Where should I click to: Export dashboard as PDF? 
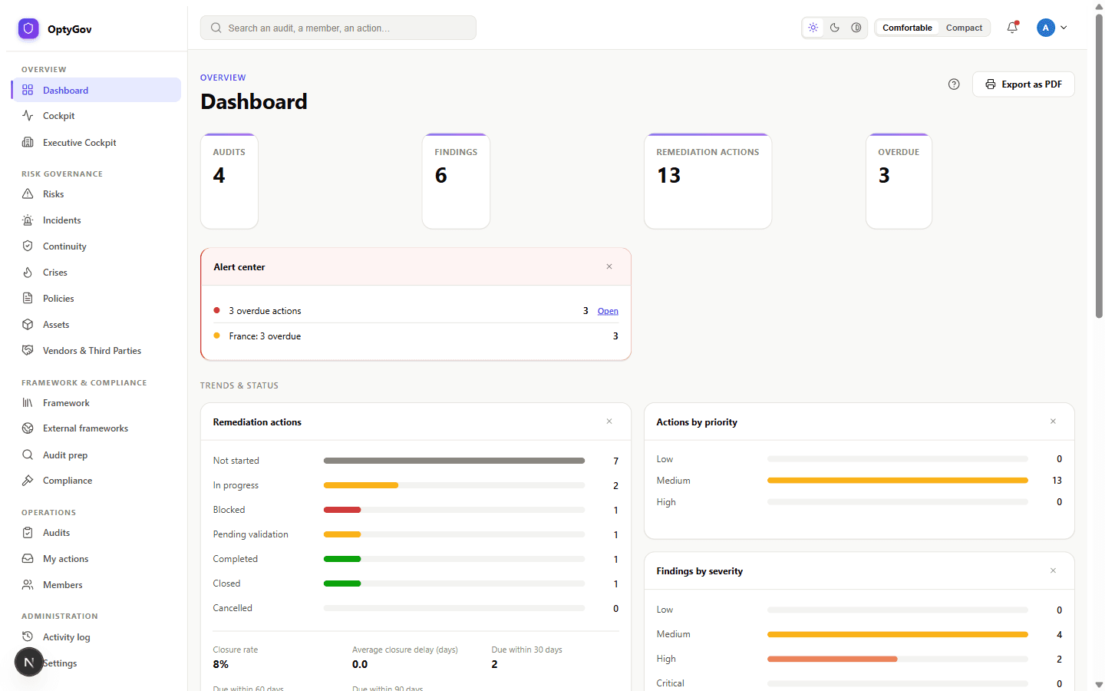point(1024,84)
